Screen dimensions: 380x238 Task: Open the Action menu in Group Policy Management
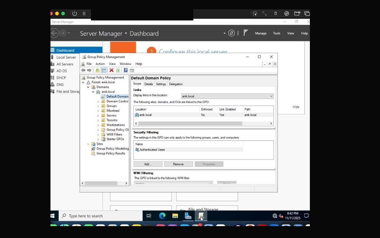tap(100, 64)
